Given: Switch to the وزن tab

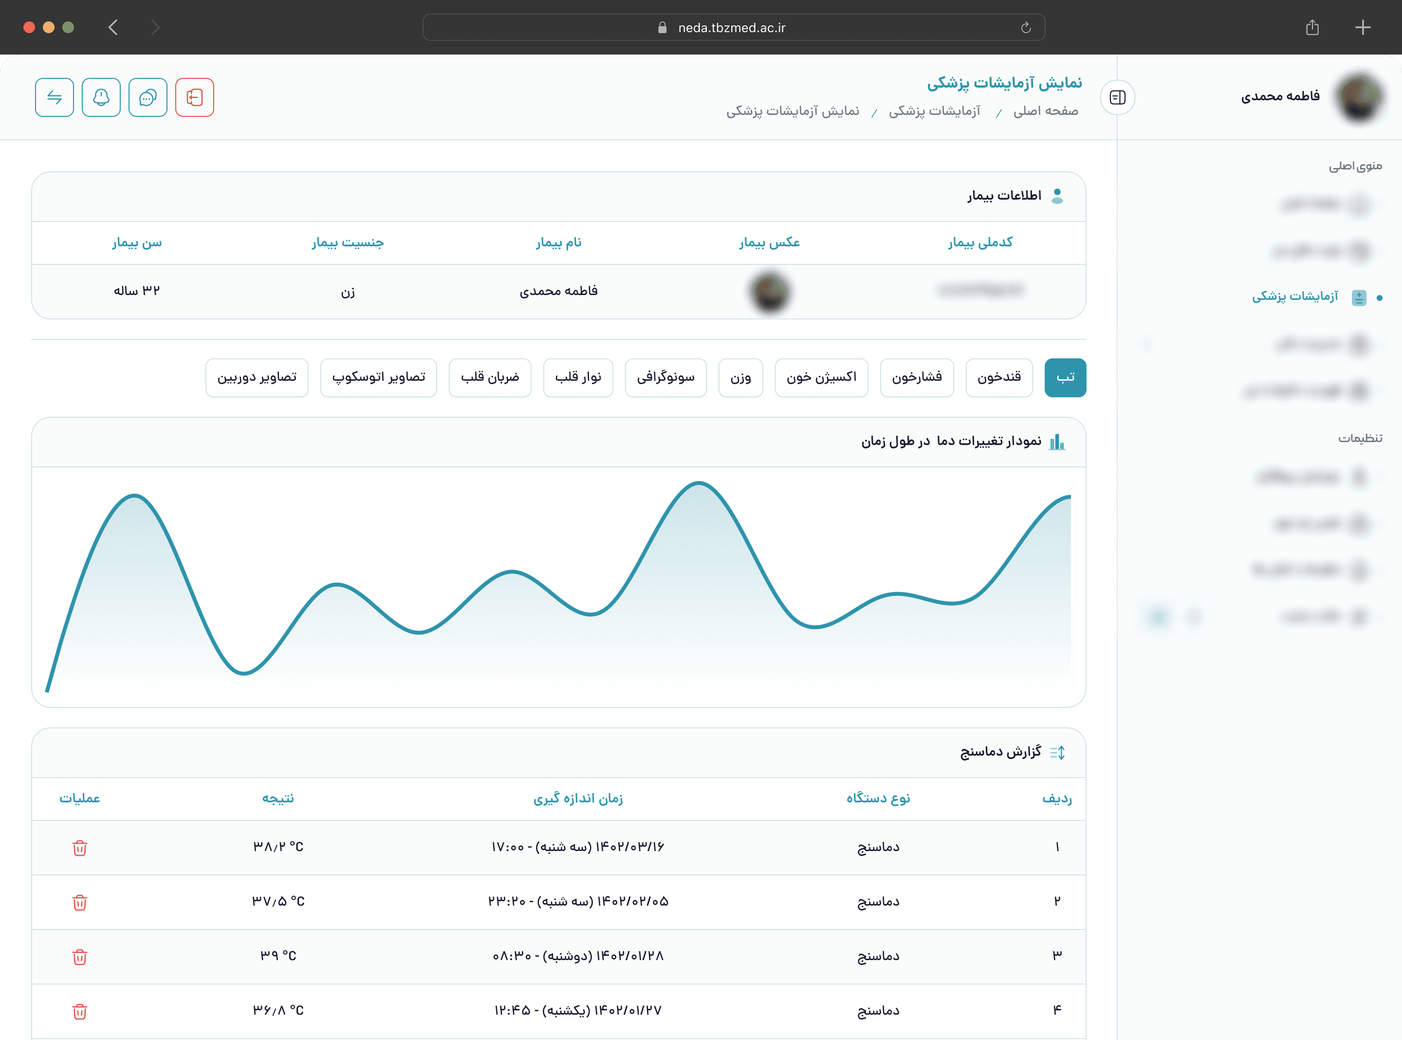Looking at the screenshot, I should pyautogui.click(x=740, y=378).
